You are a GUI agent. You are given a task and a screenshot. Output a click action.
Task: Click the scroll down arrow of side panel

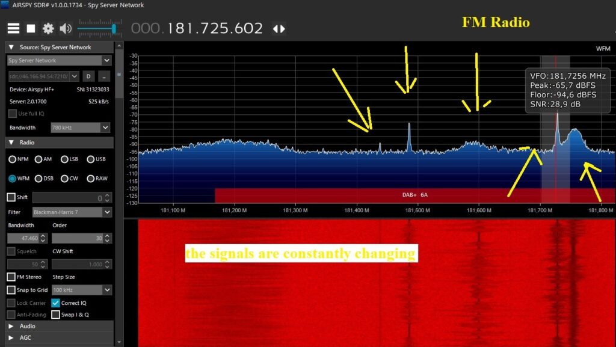119,342
